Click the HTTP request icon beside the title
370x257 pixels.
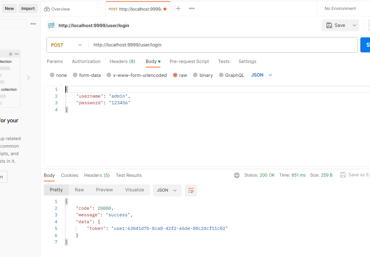tap(51, 26)
